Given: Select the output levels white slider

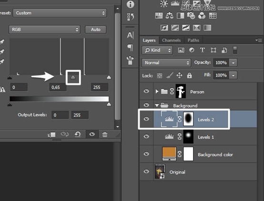Looking at the screenshot, I should (109, 104).
